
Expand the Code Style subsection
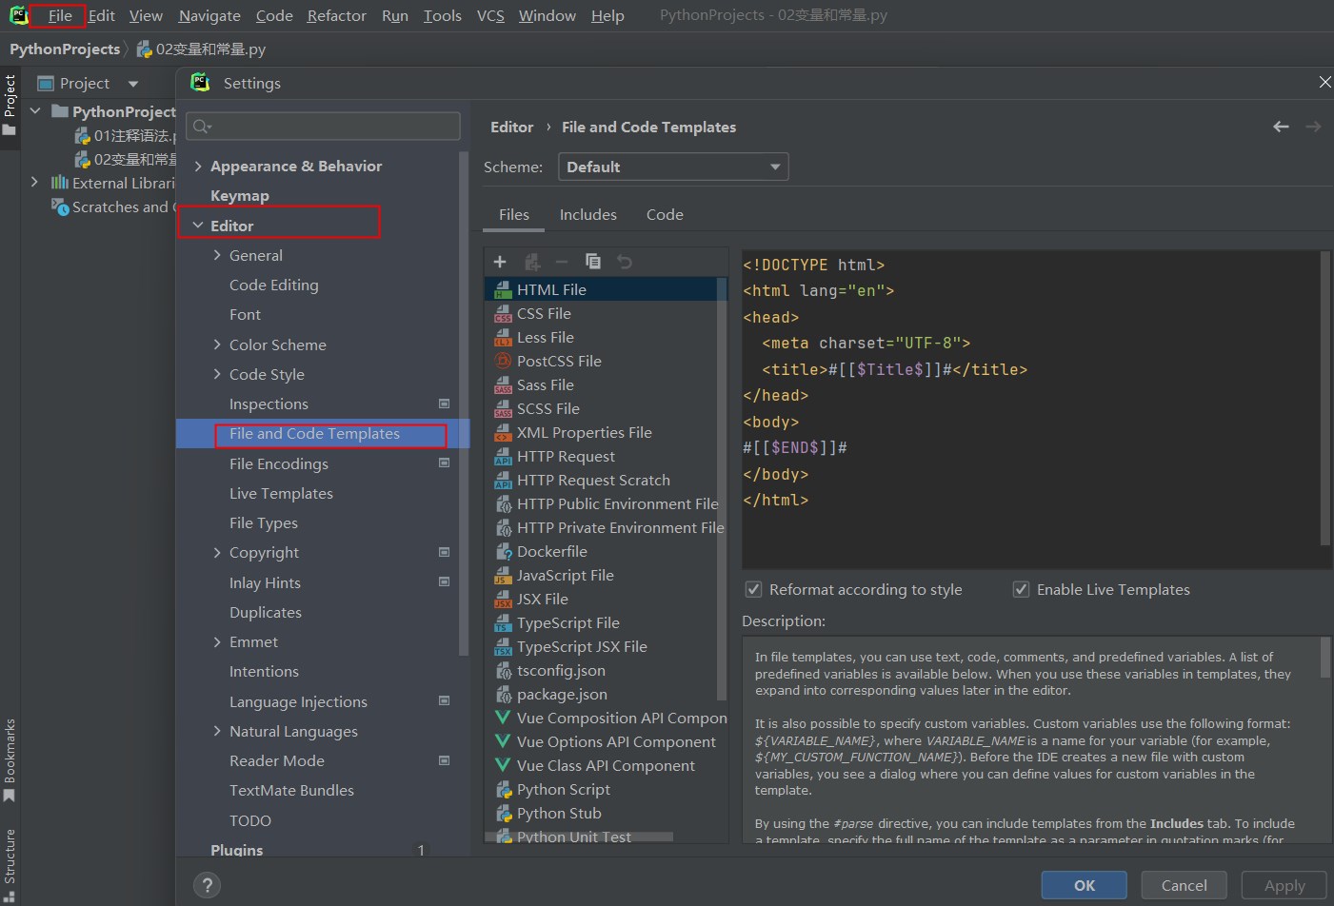coord(217,374)
